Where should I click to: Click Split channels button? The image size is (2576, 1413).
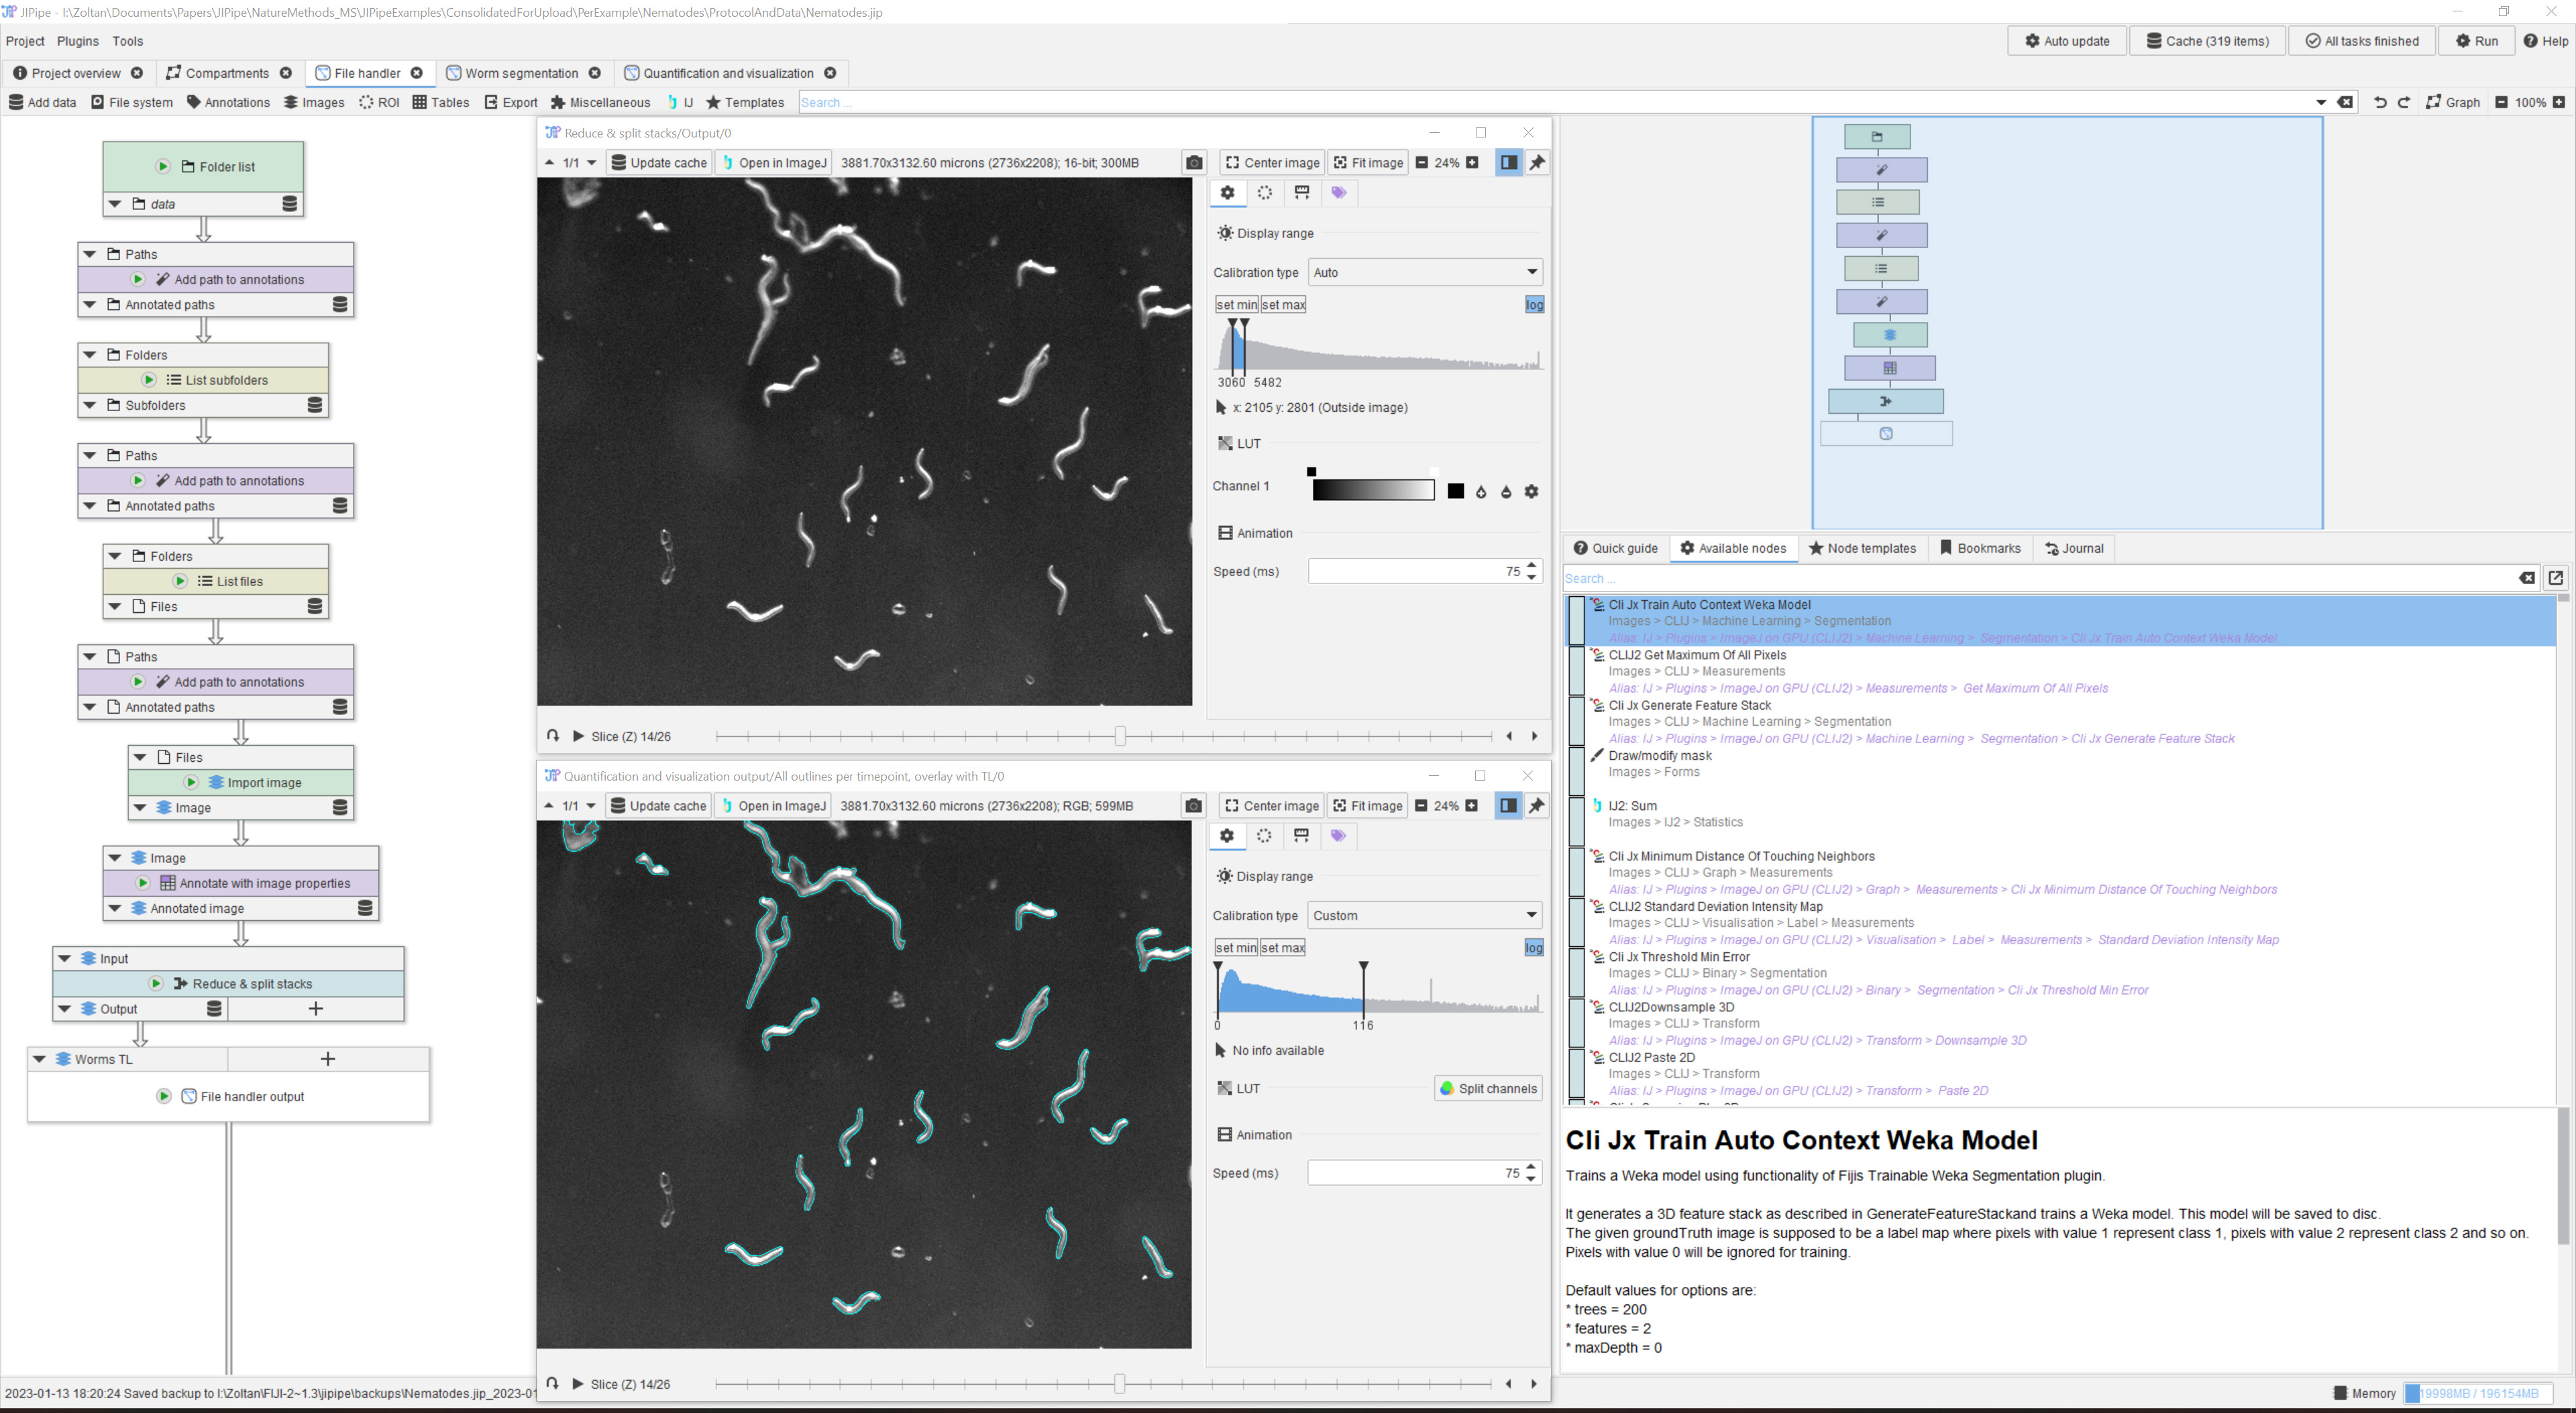click(1487, 1089)
